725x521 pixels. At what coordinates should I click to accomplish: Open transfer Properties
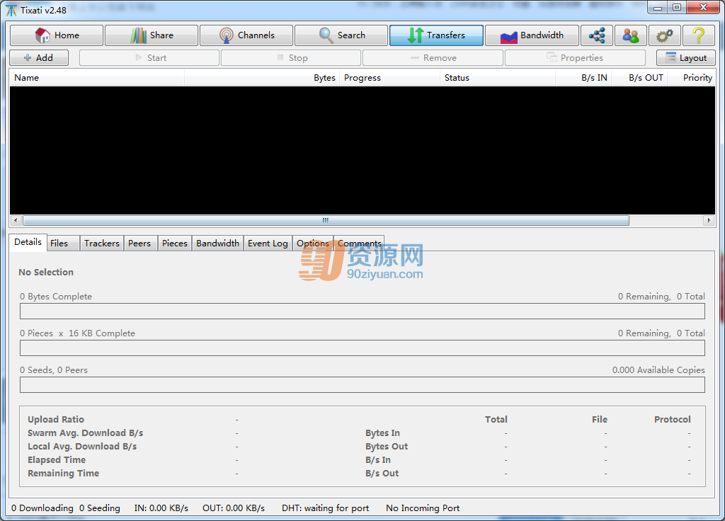(x=575, y=58)
